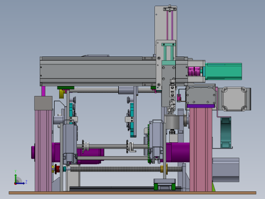265x199 pixels.
Task: Select the tall vertical slide plate with purple rails
Action: tap(166, 31)
